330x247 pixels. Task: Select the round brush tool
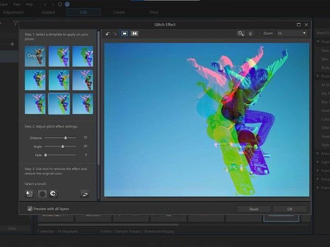click(42, 194)
